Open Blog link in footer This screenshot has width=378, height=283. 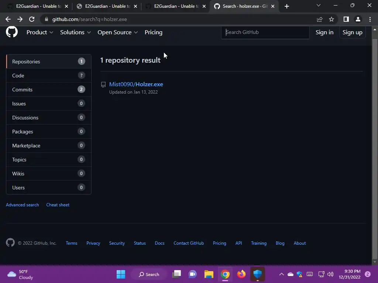pyautogui.click(x=280, y=243)
